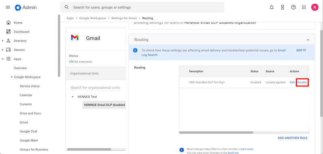Screen dimensions: 323x154
Task: Open notifications bell
Action: (272, 7)
